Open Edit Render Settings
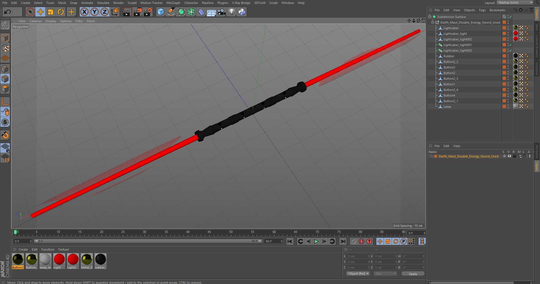The height and width of the screenshot is (284, 540). [148, 12]
